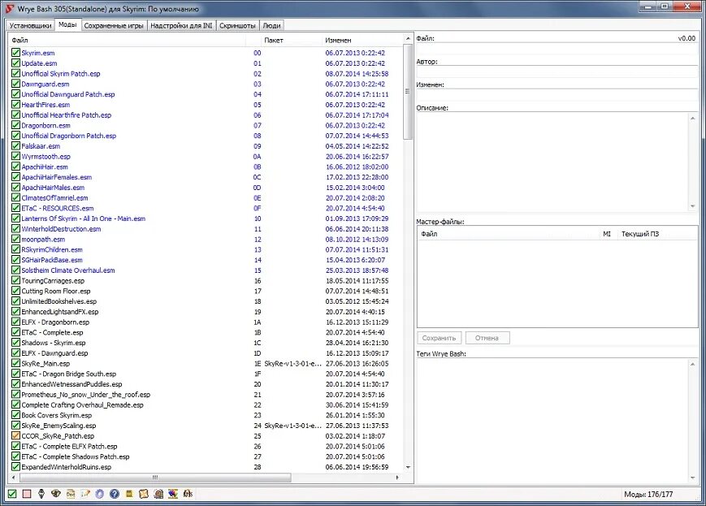
Task: Click the mod list vertical scrollbar thumb
Action: click(408, 92)
